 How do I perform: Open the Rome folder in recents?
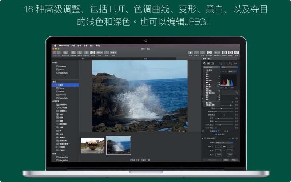tap(61, 88)
